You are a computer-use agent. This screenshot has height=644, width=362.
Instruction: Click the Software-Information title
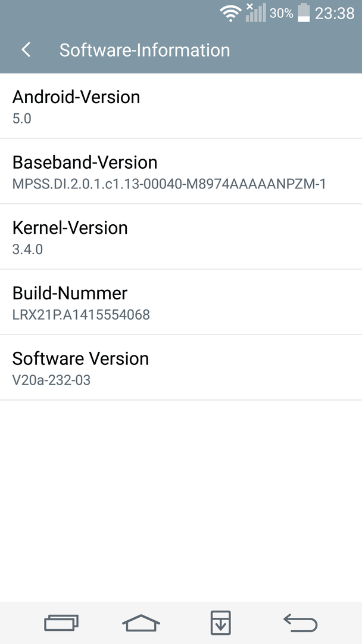click(145, 50)
